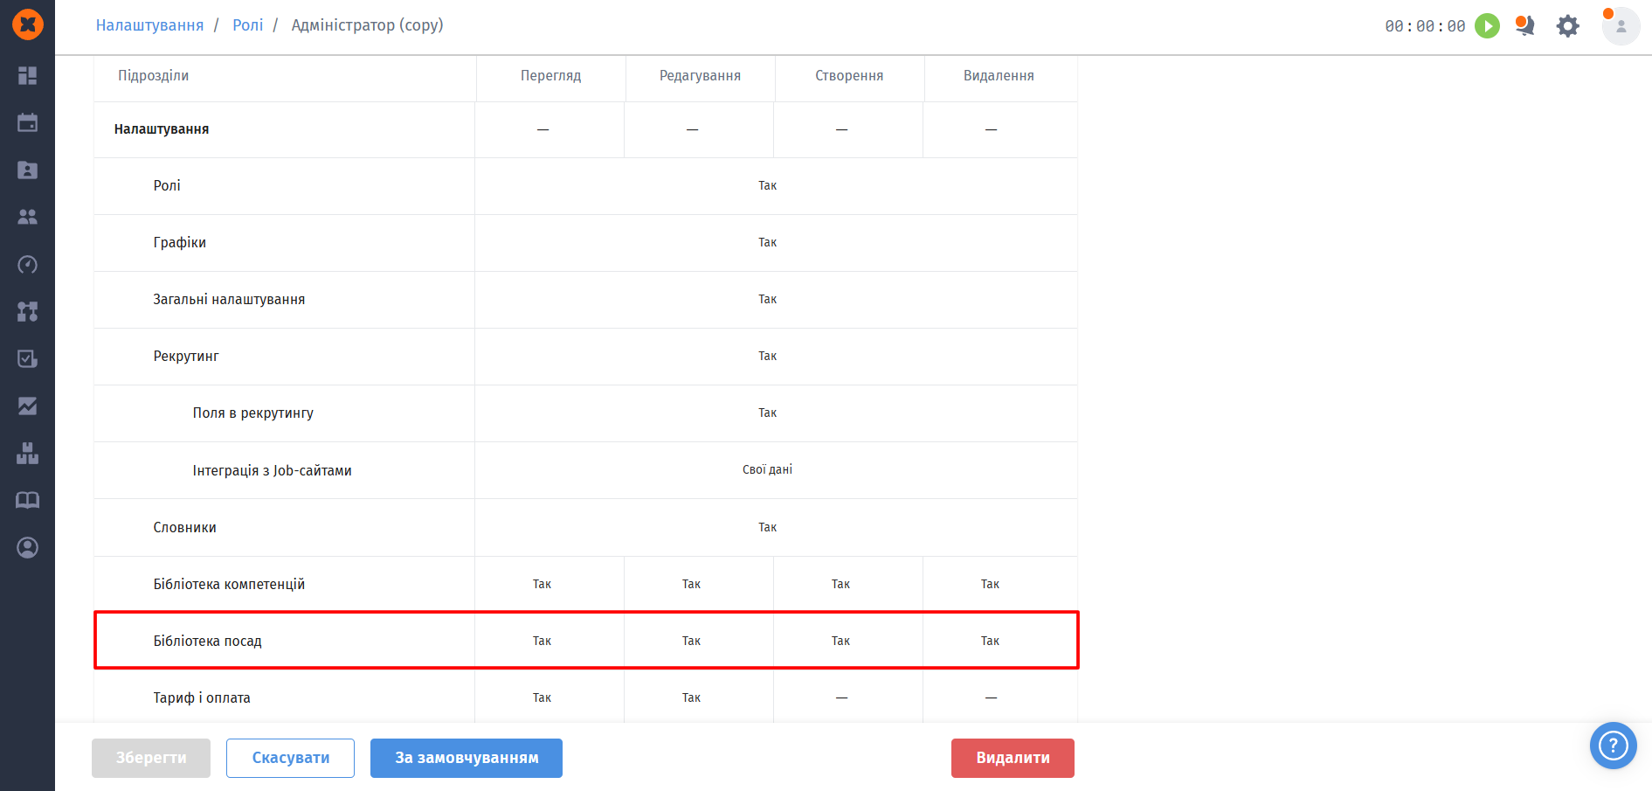
Task: Open the analytics chart icon in sidebar
Action: 27,406
